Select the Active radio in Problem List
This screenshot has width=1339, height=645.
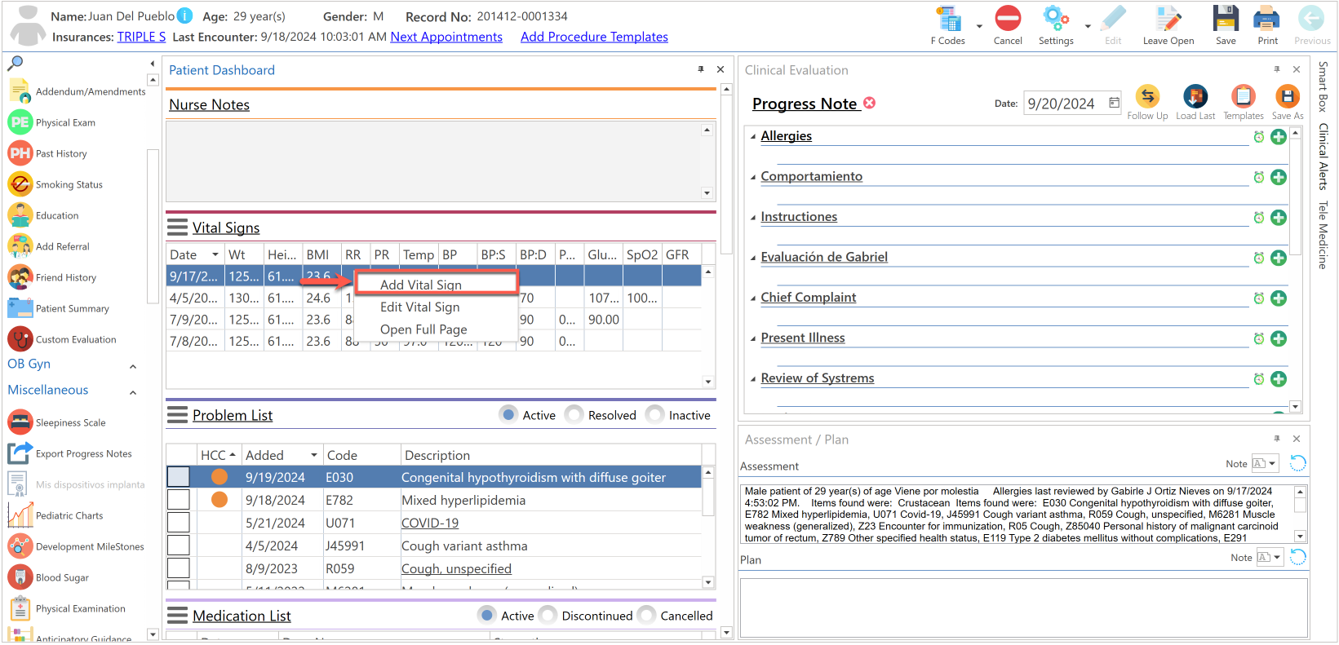(x=508, y=414)
